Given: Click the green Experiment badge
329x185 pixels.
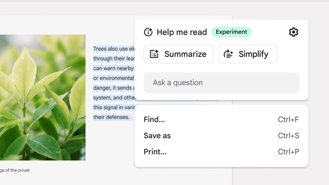Looking at the screenshot, I should click(231, 32).
